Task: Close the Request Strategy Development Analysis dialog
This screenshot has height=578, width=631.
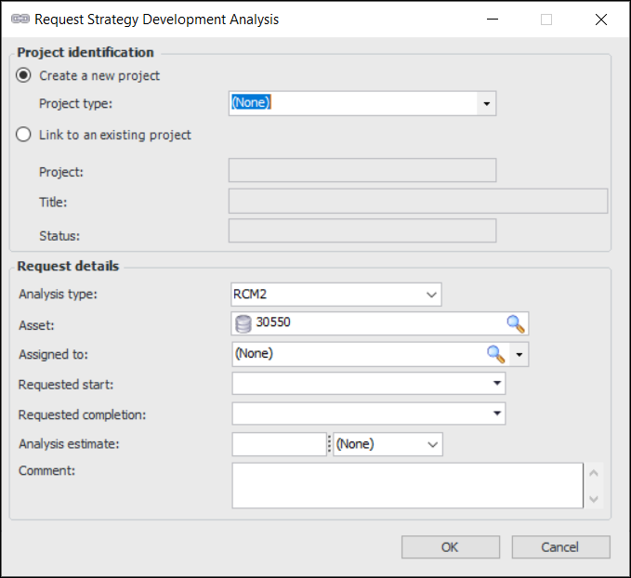Action: (x=600, y=19)
